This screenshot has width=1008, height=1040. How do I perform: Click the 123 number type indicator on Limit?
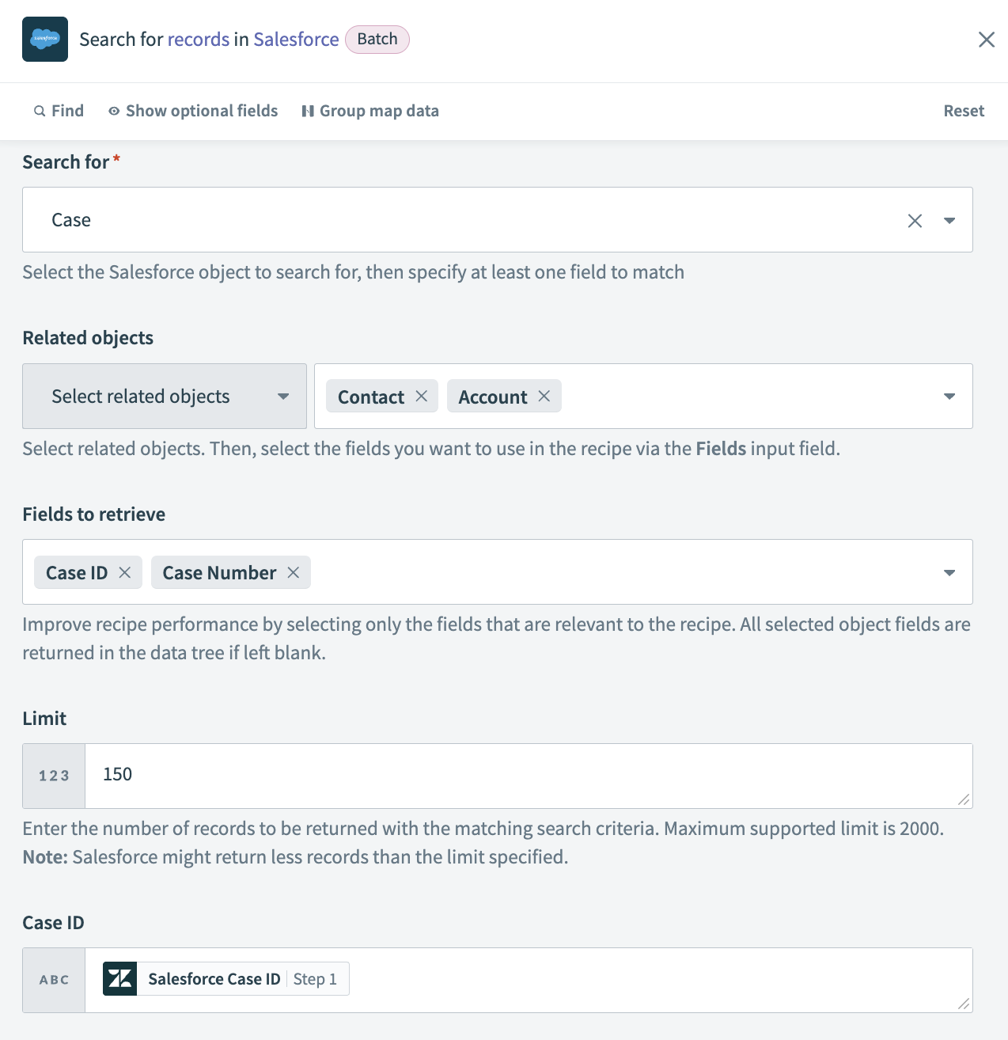pyautogui.click(x=53, y=776)
